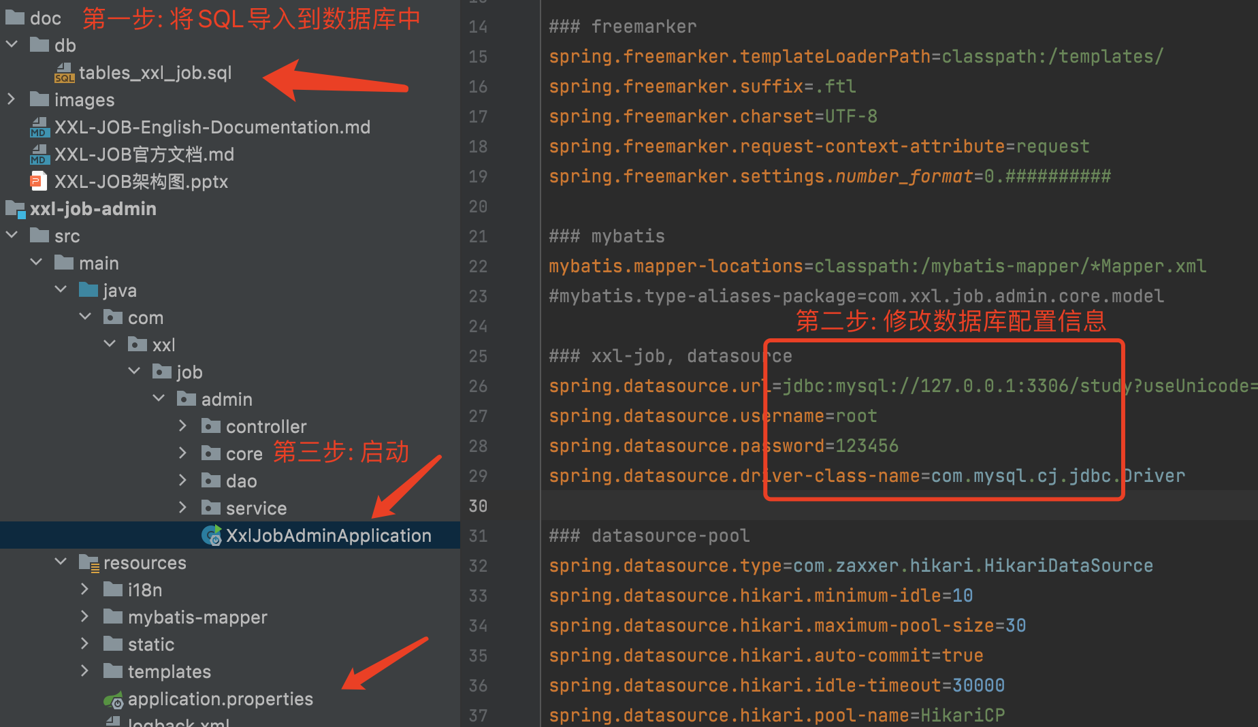Click the db folder icon

point(39,45)
